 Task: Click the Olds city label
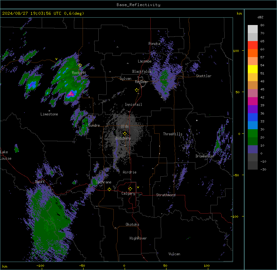click(125, 126)
